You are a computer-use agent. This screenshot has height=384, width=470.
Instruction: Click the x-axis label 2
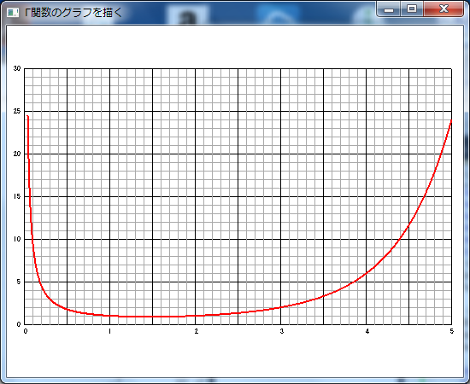[x=197, y=331]
